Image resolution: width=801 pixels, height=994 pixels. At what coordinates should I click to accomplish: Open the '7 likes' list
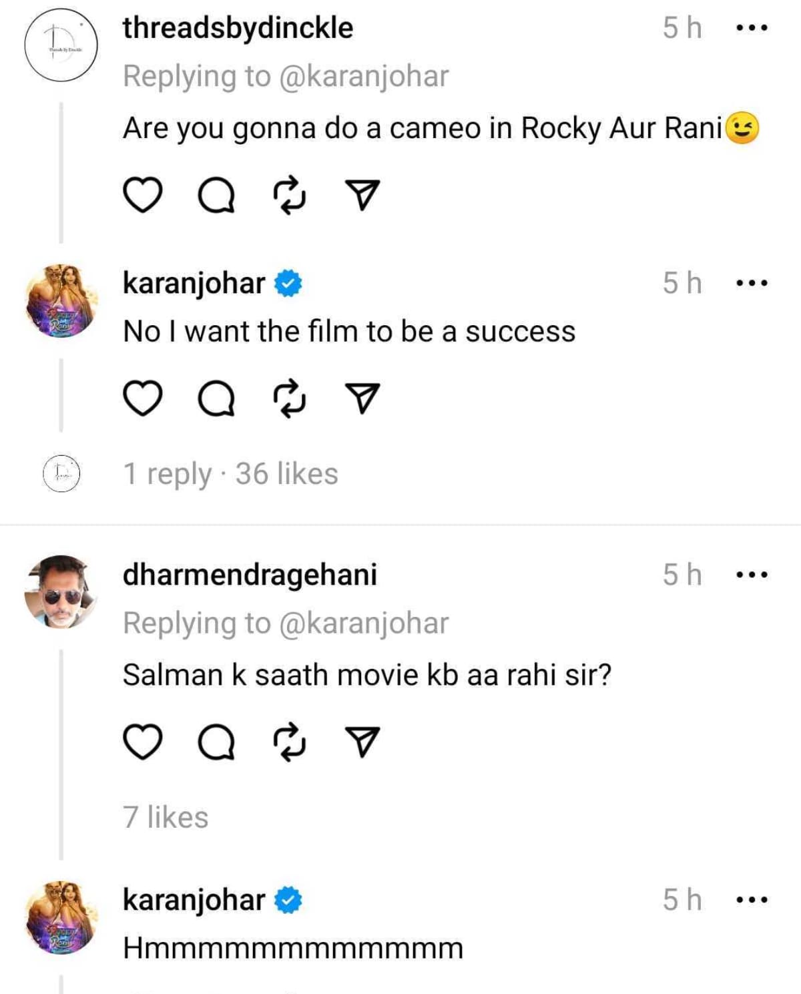[166, 817]
